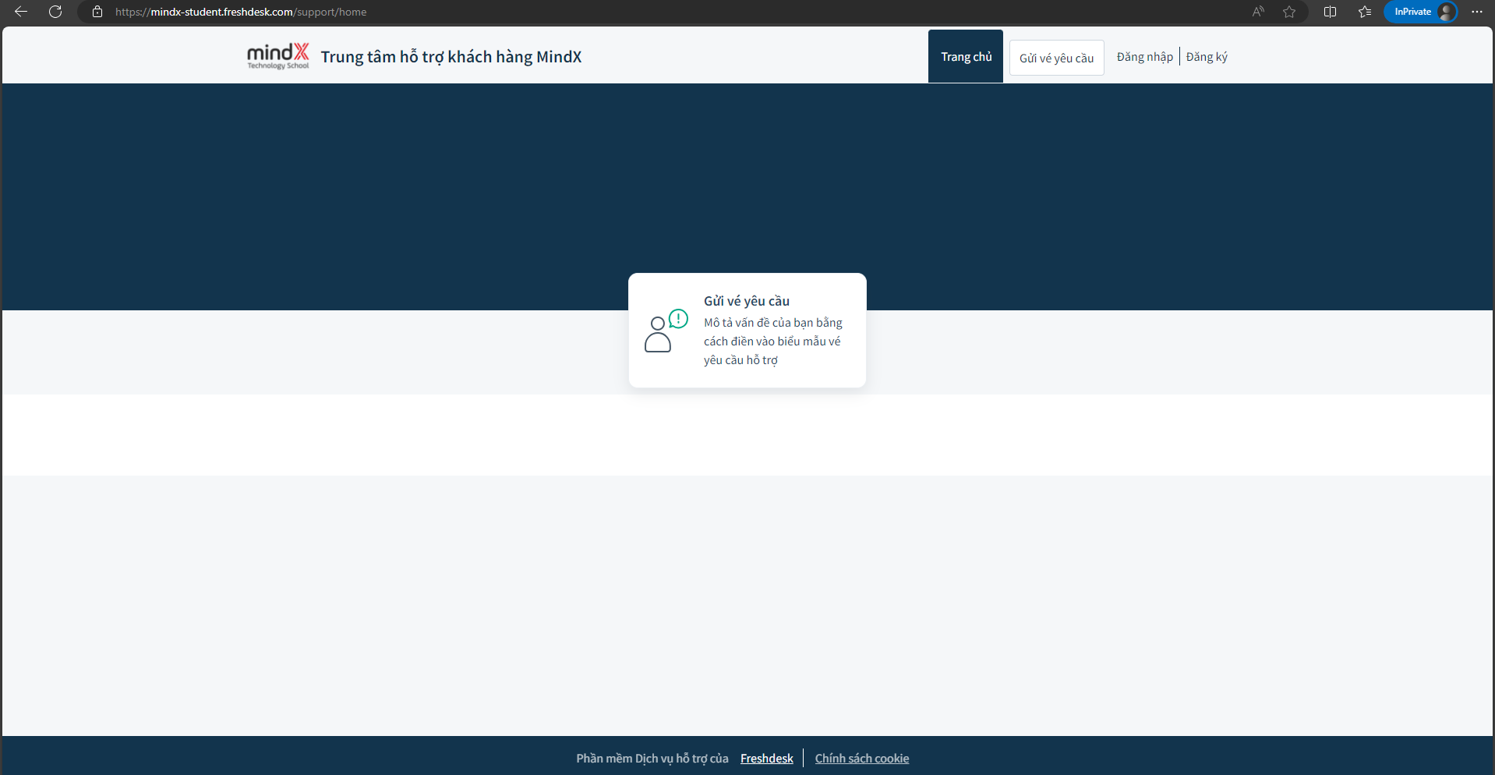Start the Read aloud icon in address bar
The height and width of the screenshot is (775, 1495).
point(1258,12)
